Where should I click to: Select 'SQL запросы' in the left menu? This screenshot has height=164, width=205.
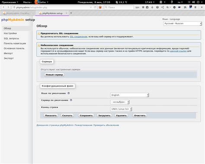pyautogui.click(x=11, y=39)
